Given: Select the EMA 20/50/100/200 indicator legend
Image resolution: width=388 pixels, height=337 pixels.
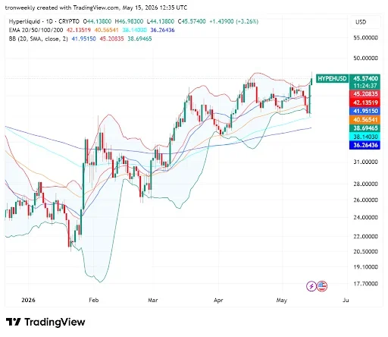Looking at the screenshot, I should (36, 30).
